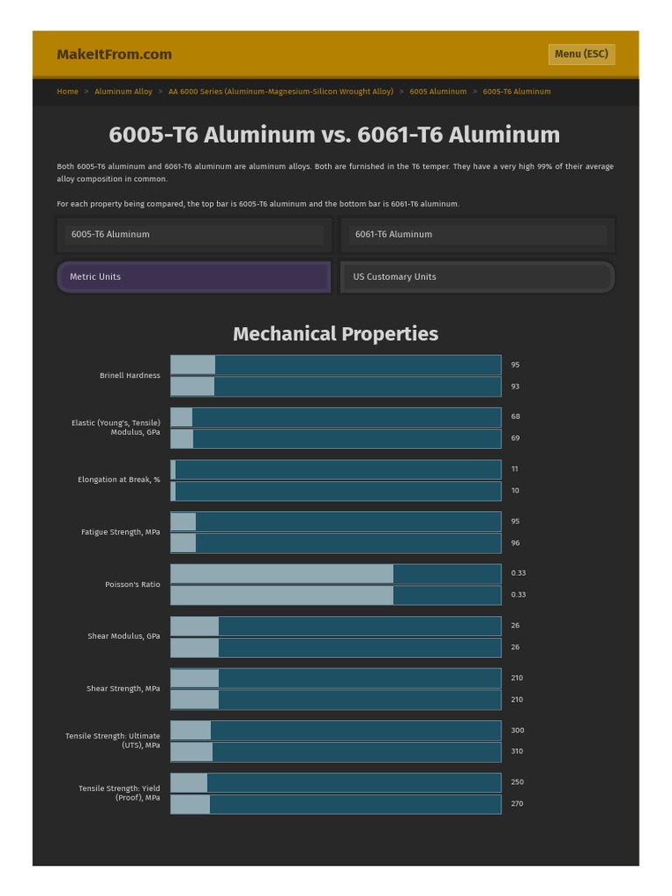Image resolution: width=672 pixels, height=896 pixels.
Task: Click the bottom Tensile Strength Yield bar
Action: [335, 803]
